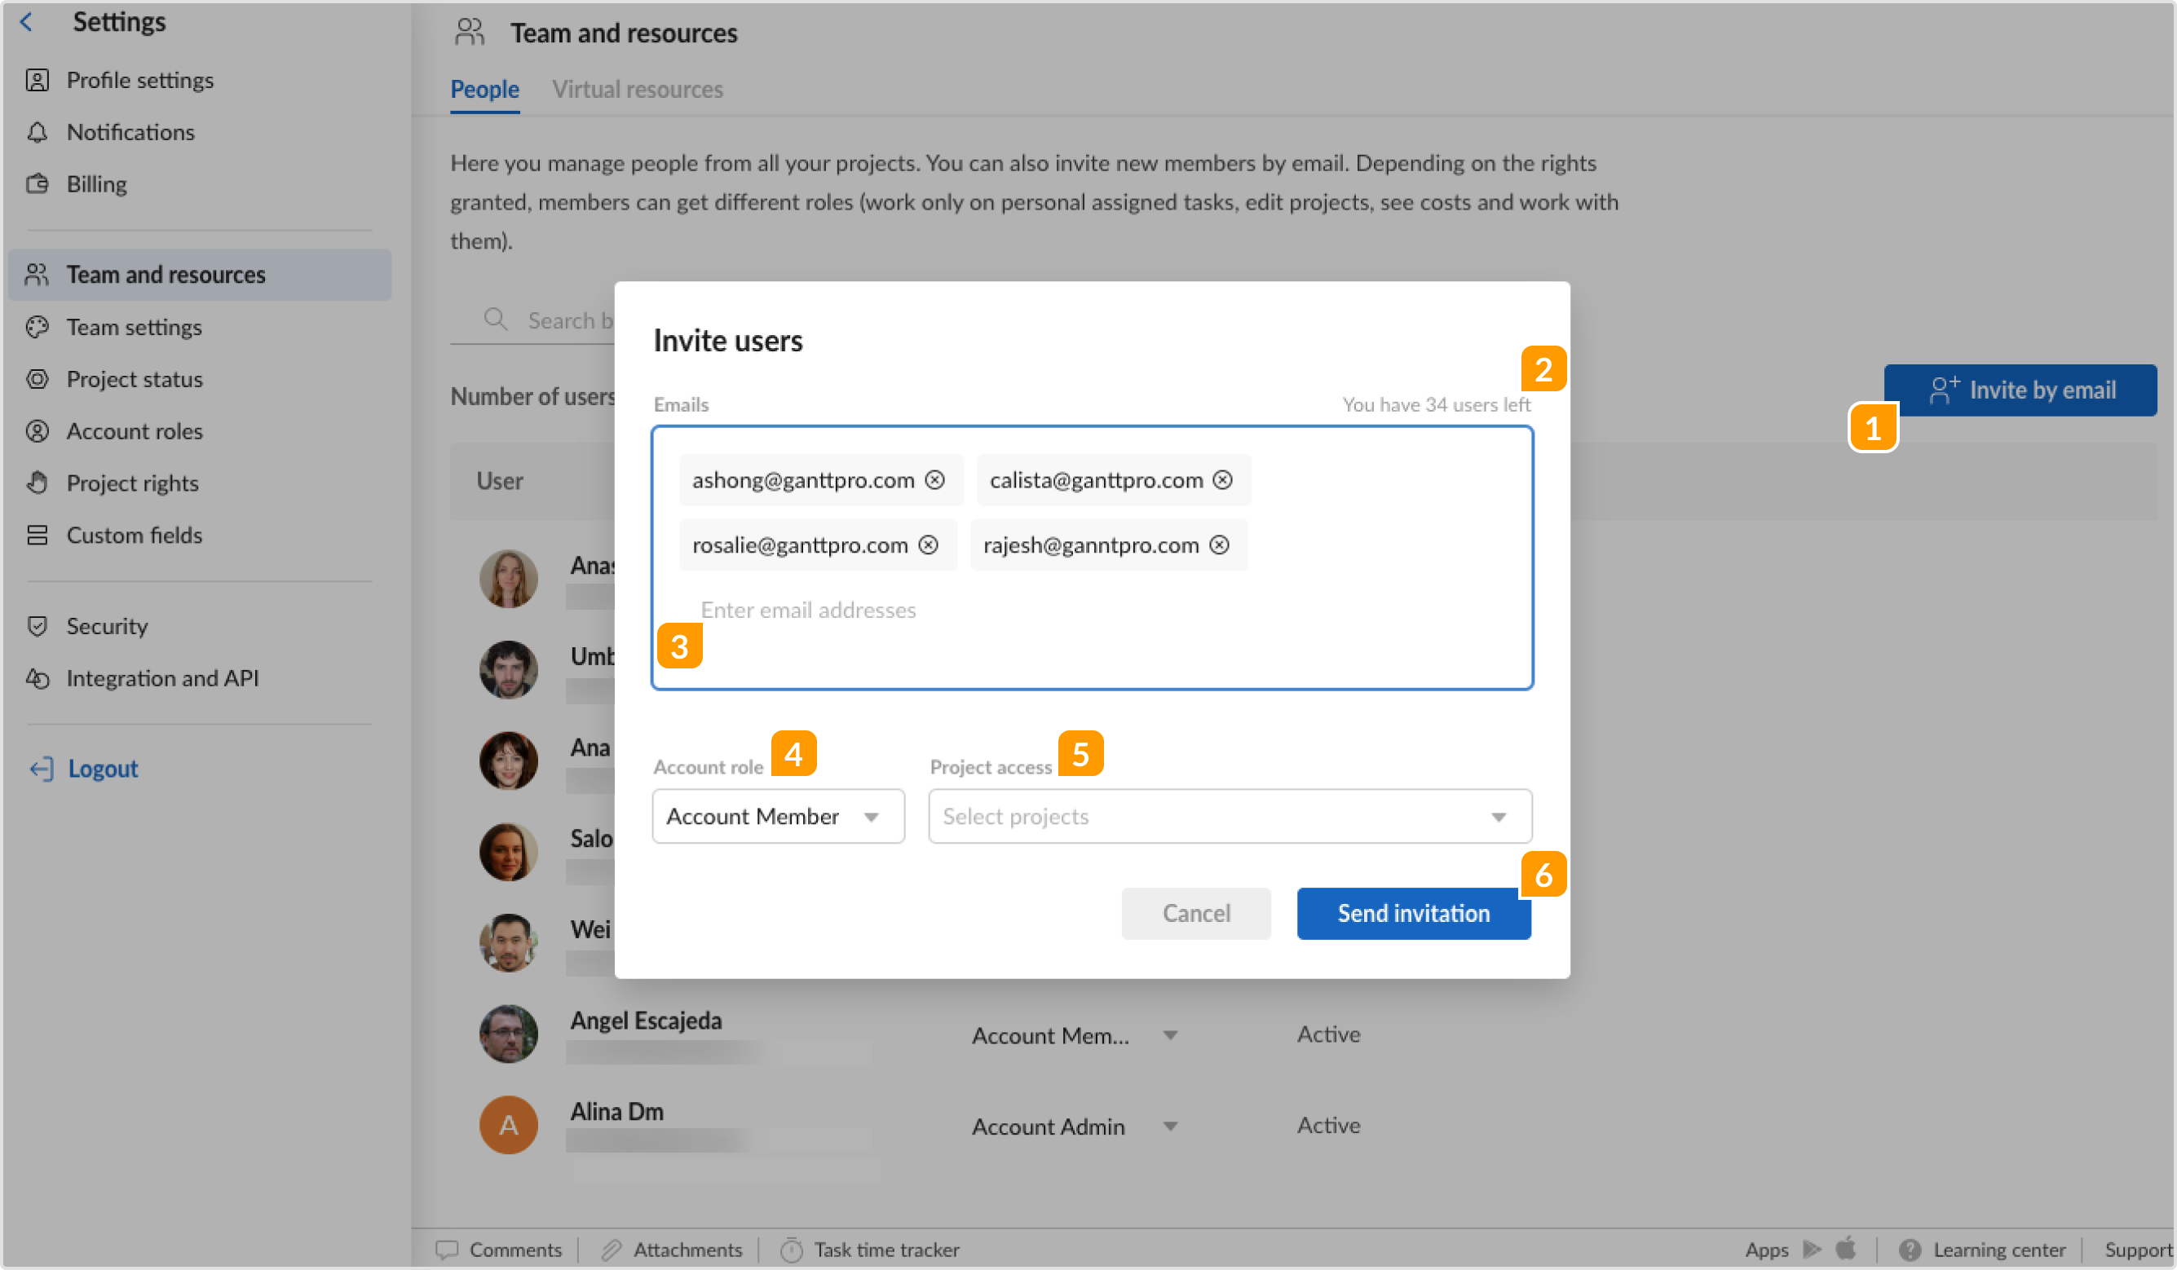Open Custom fields via its sidebar icon
Screen dimensions: 2177x1270
tap(38, 535)
